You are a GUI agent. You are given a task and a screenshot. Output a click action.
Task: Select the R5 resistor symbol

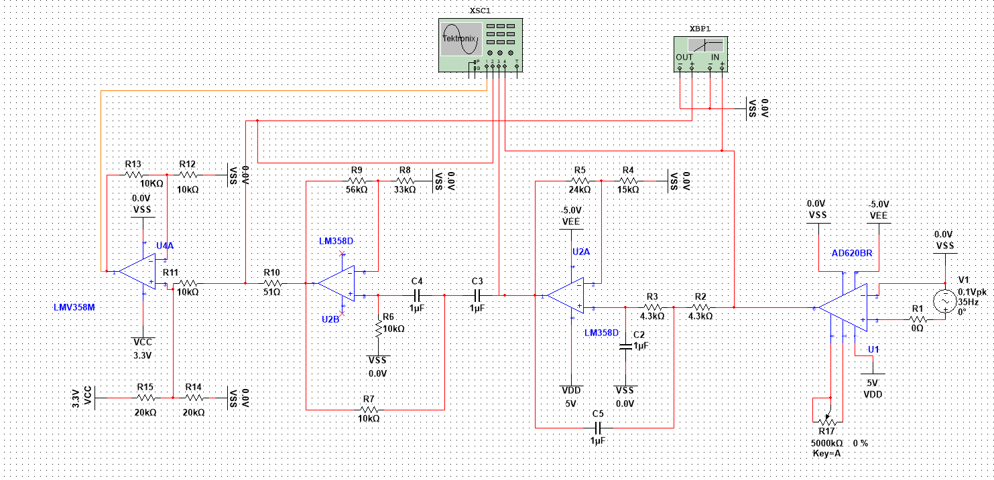point(580,180)
